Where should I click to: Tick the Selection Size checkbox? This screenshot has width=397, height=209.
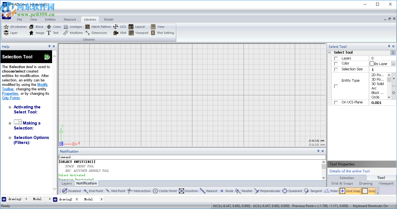coord(336,69)
